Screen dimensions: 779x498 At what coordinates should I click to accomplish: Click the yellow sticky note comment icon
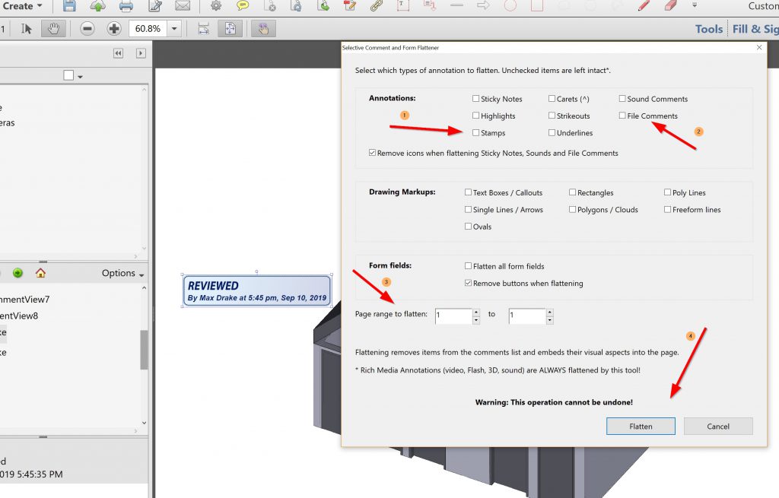pos(243,6)
